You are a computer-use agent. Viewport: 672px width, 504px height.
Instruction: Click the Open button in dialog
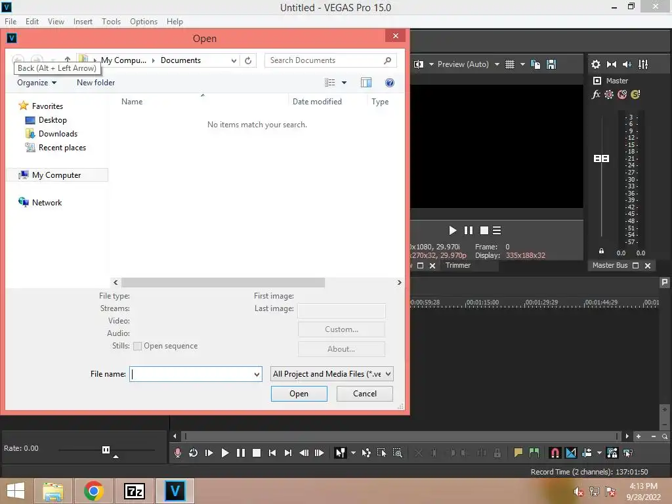pyautogui.click(x=299, y=394)
